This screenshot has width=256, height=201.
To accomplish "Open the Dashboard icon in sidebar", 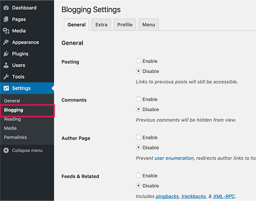I will click(6, 7).
